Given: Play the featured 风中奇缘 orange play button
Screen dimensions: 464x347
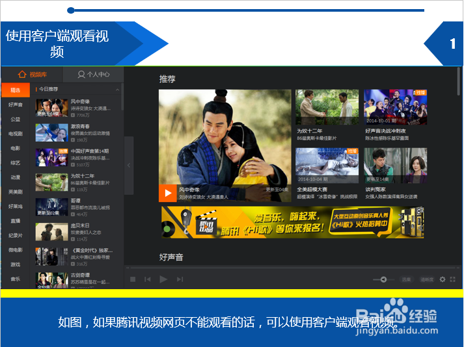Looking at the screenshot, I should [x=168, y=193].
